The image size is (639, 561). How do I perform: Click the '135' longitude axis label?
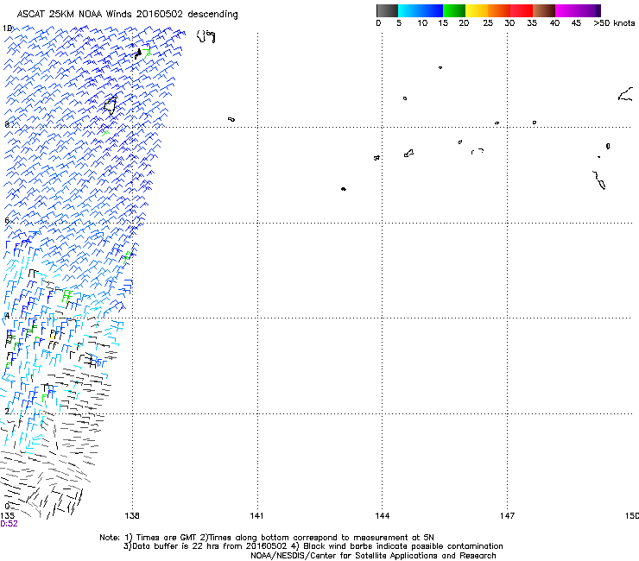point(7,516)
